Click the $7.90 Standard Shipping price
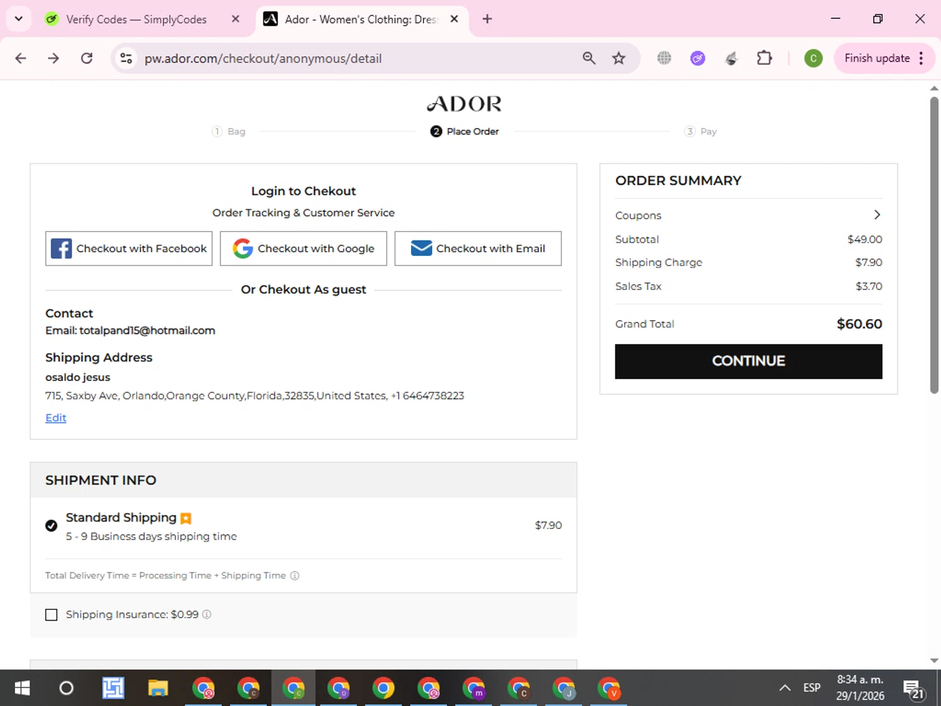 click(x=548, y=525)
